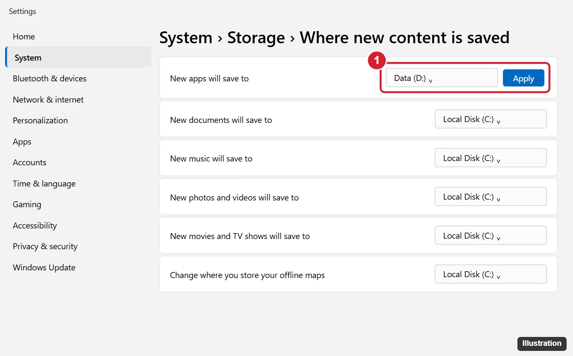Pick drive for new photos and videos

click(491, 197)
